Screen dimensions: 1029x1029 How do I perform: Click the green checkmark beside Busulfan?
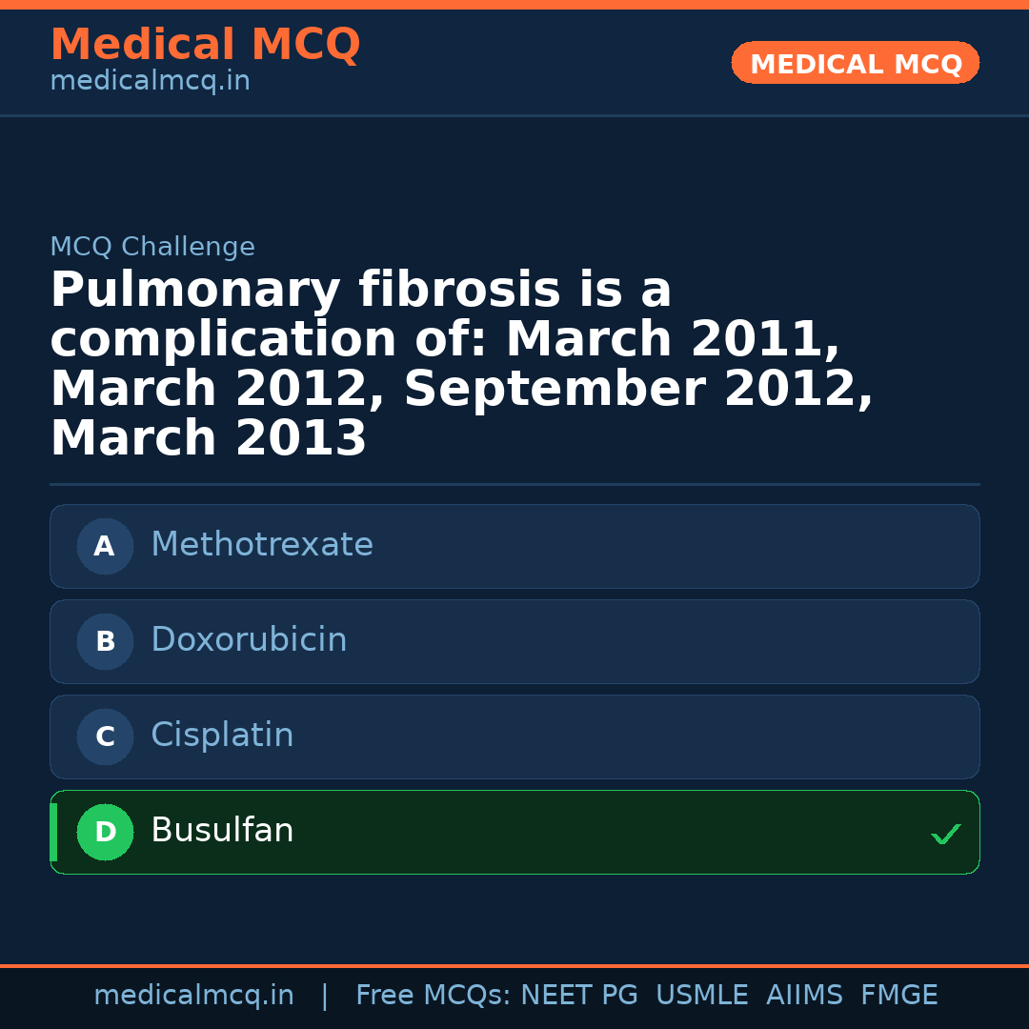point(945,834)
